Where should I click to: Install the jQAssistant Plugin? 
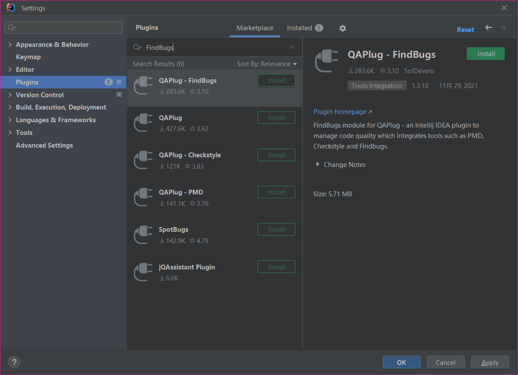(277, 267)
